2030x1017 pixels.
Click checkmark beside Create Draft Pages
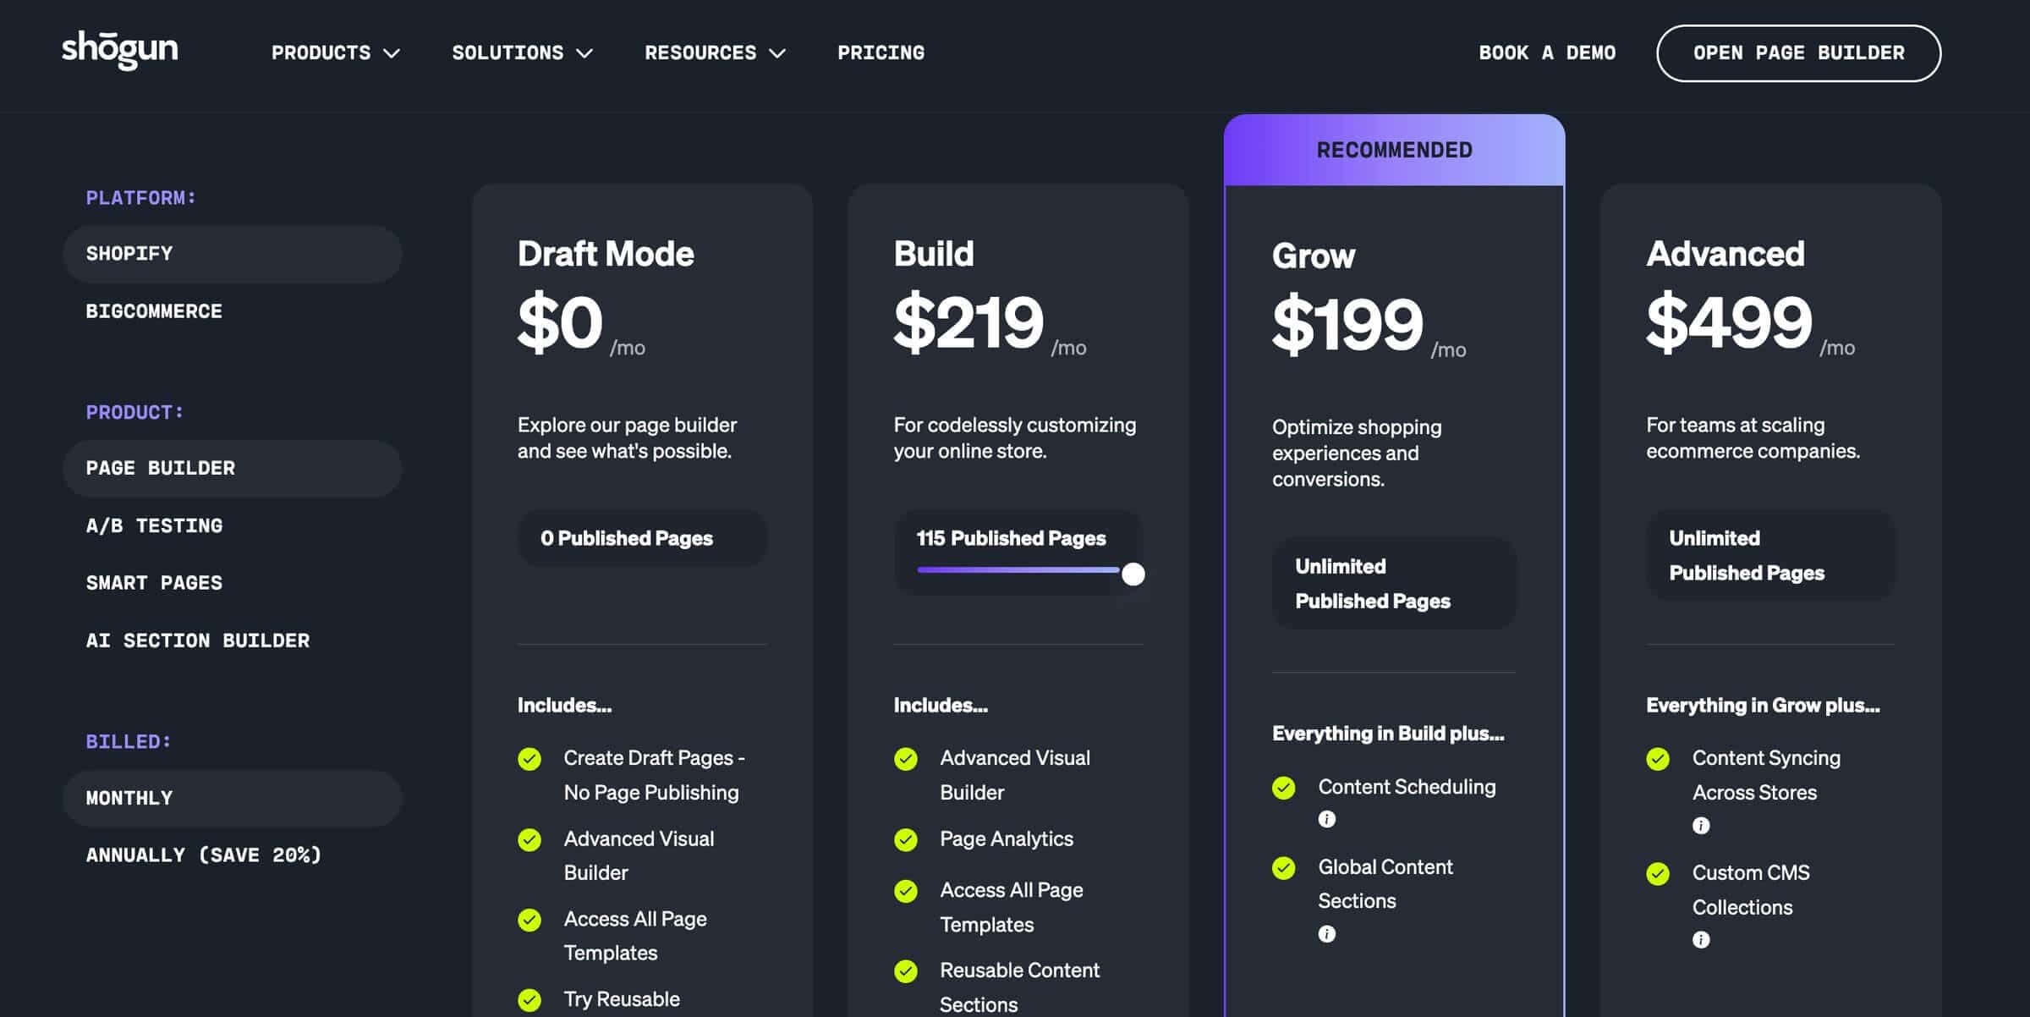coord(529,759)
